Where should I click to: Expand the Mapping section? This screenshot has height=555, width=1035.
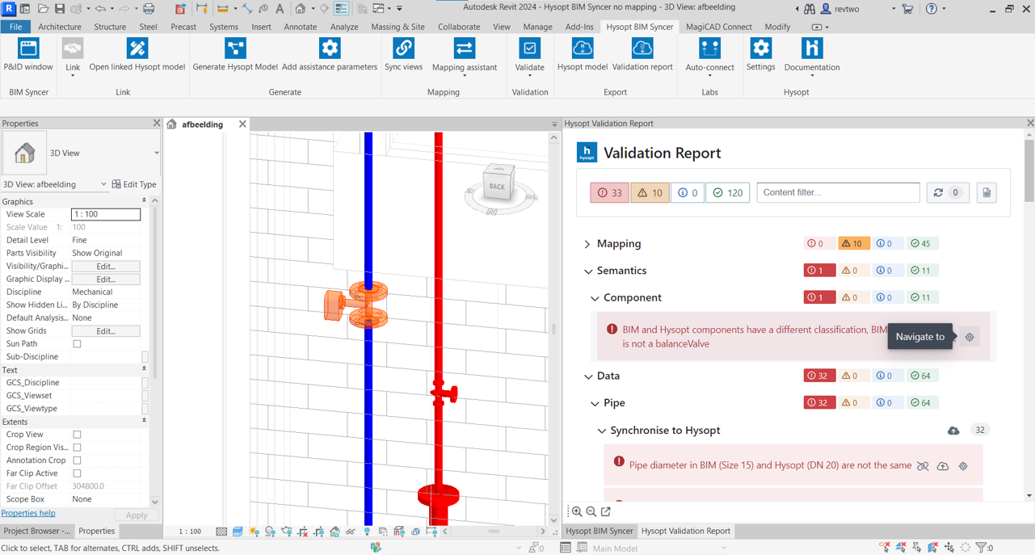coord(587,244)
